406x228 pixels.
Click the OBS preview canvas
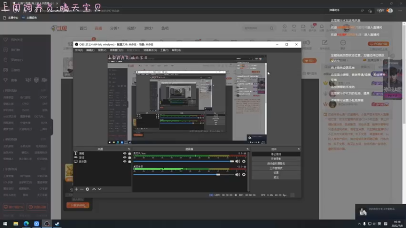coord(187,99)
